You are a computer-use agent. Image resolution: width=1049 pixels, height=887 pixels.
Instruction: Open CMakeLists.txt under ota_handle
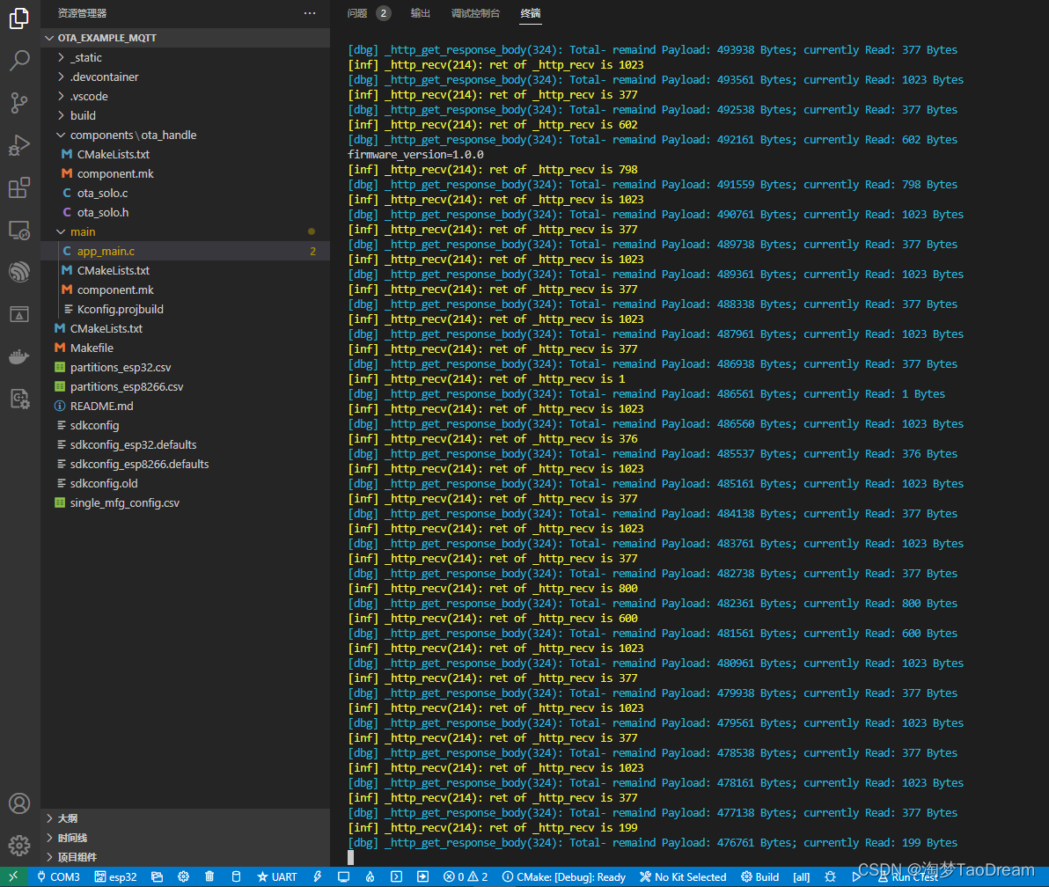tap(186, 155)
